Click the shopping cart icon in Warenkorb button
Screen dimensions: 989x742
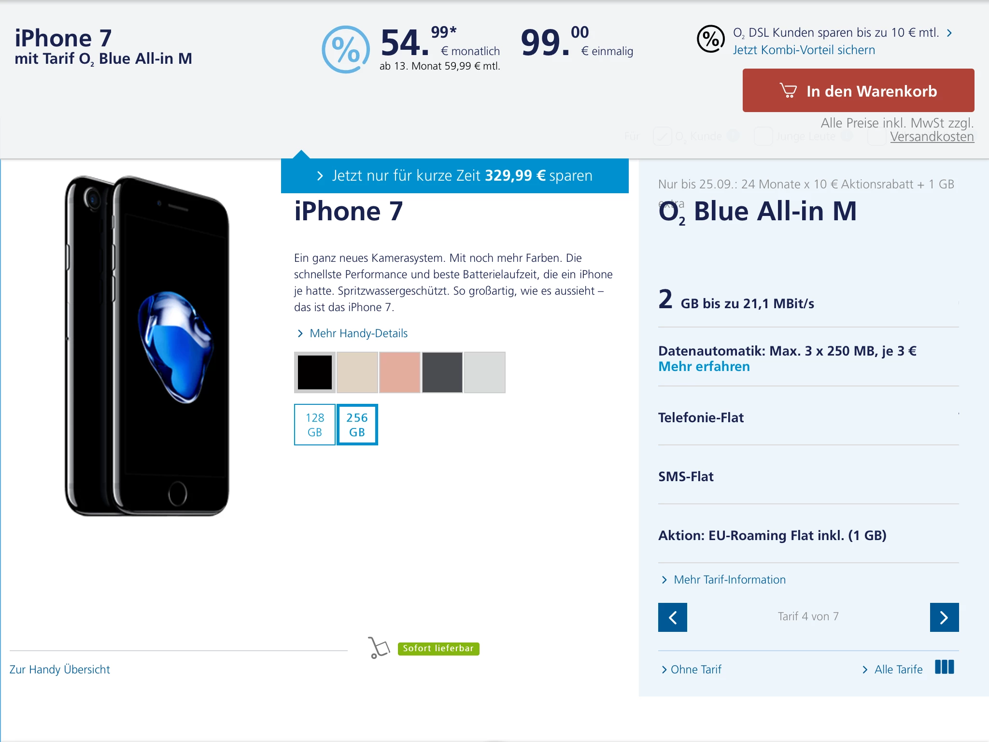788,90
